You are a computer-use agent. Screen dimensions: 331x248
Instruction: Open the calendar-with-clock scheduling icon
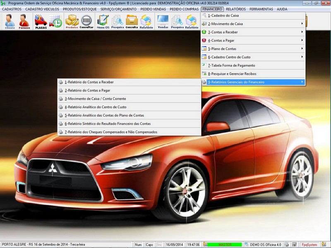(55, 21)
